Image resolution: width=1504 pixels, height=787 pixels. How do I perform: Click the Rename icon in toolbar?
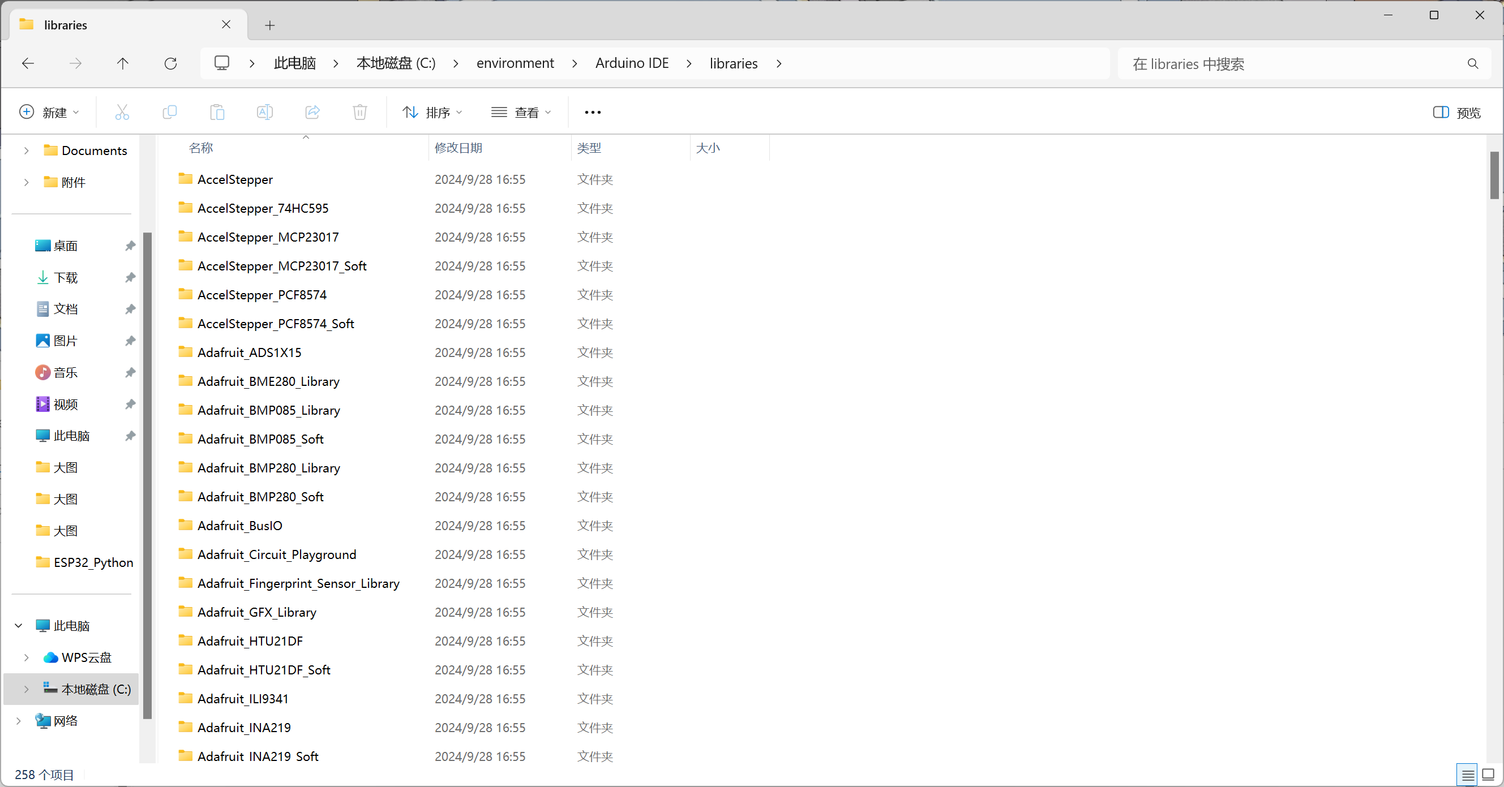tap(264, 112)
